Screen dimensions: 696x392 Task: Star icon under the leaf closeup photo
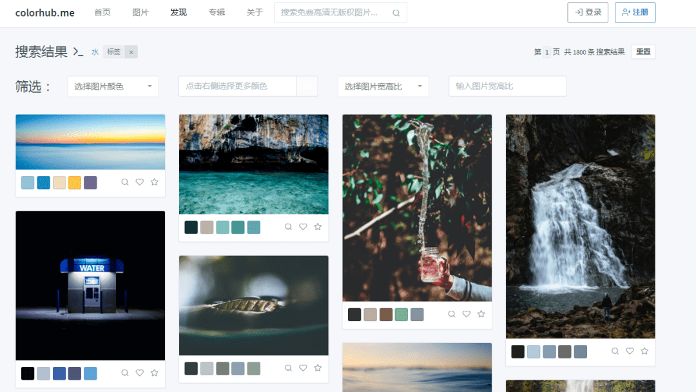click(x=317, y=368)
